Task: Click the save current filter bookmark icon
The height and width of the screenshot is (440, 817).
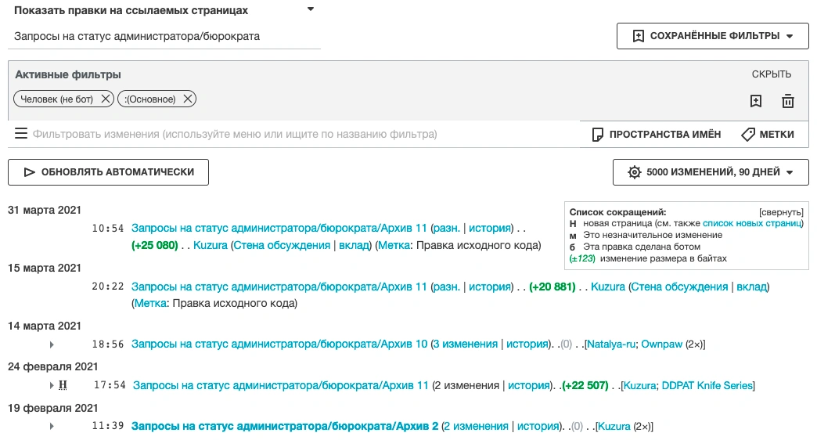Action: [755, 101]
